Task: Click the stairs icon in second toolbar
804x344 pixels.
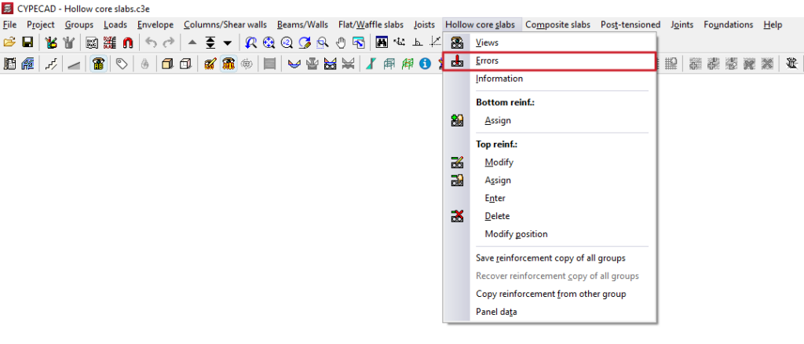Action: coord(51,64)
